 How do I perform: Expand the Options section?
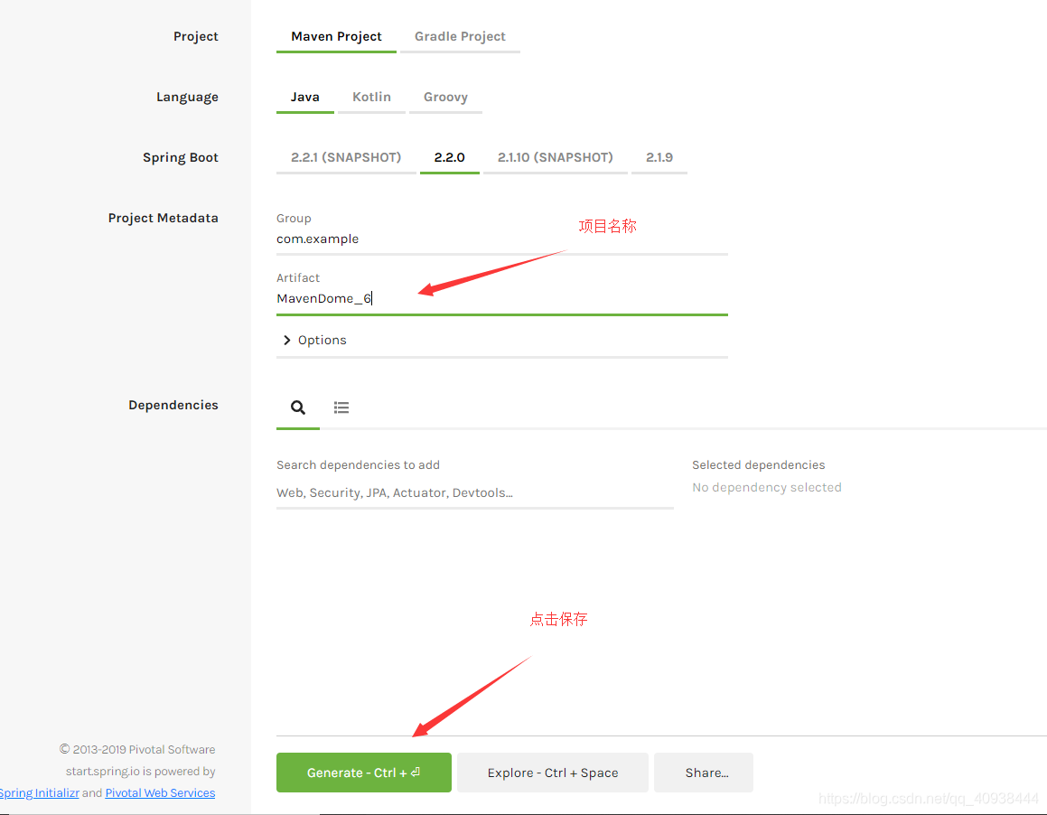[x=314, y=340]
